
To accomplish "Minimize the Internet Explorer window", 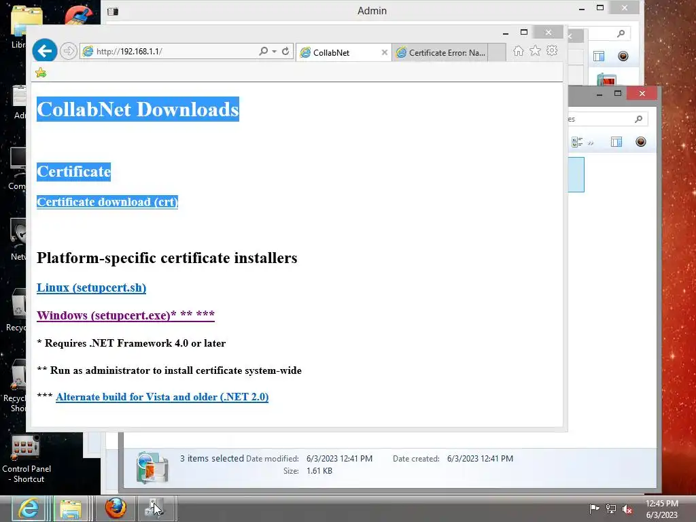I will (x=505, y=33).
